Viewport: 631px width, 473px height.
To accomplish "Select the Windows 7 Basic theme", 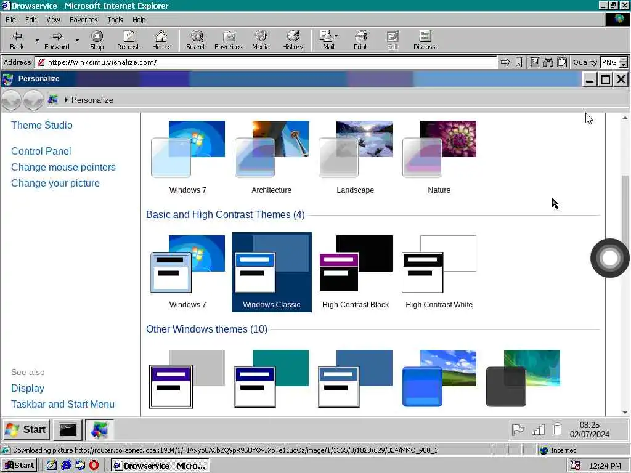I will pyautogui.click(x=187, y=272).
